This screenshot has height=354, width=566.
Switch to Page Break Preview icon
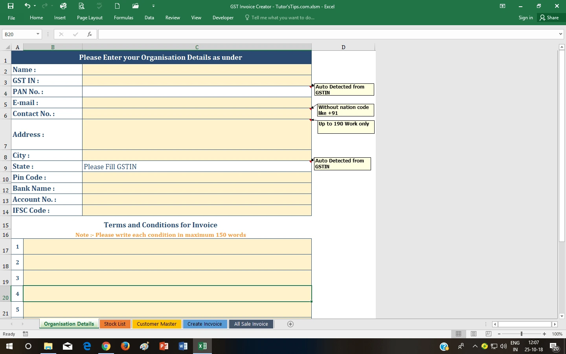pyautogui.click(x=489, y=334)
